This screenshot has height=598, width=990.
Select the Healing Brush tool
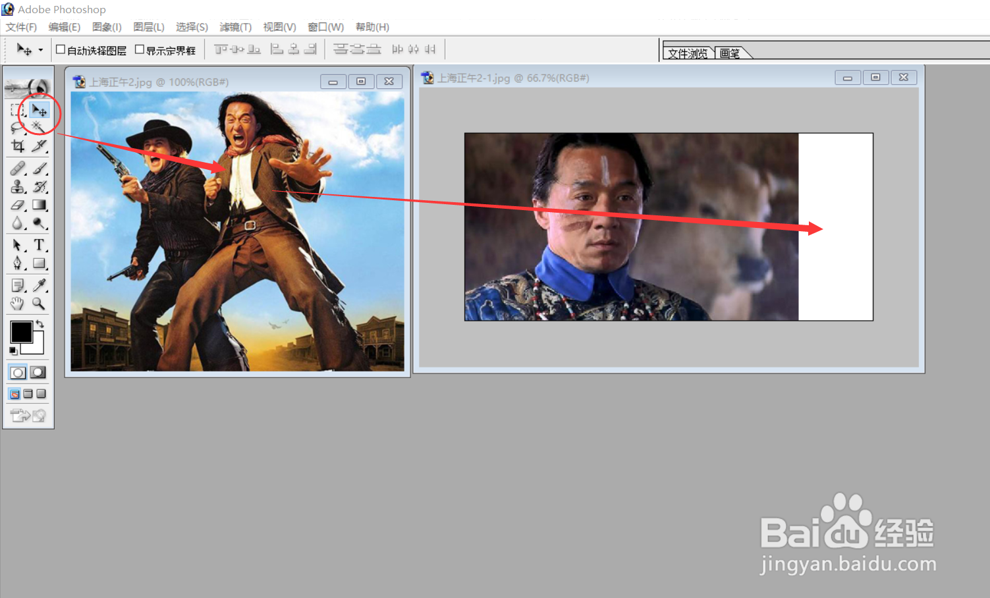(18, 169)
